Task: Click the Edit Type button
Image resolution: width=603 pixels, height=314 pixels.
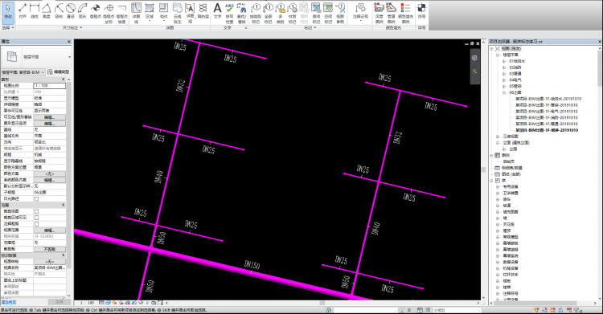Action: [x=59, y=72]
